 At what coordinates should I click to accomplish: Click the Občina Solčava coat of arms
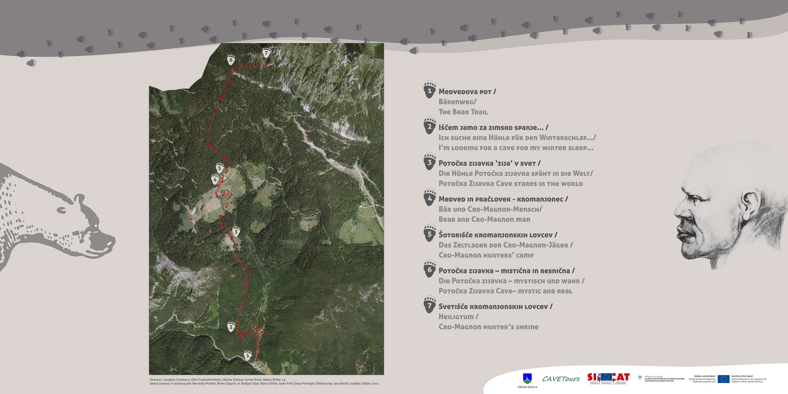click(527, 378)
